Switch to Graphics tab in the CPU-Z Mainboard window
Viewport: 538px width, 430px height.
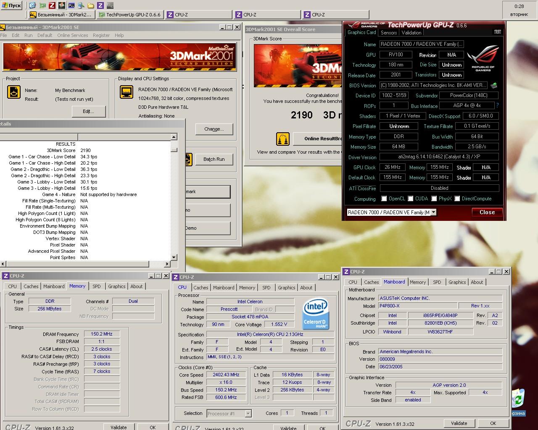[457, 282]
